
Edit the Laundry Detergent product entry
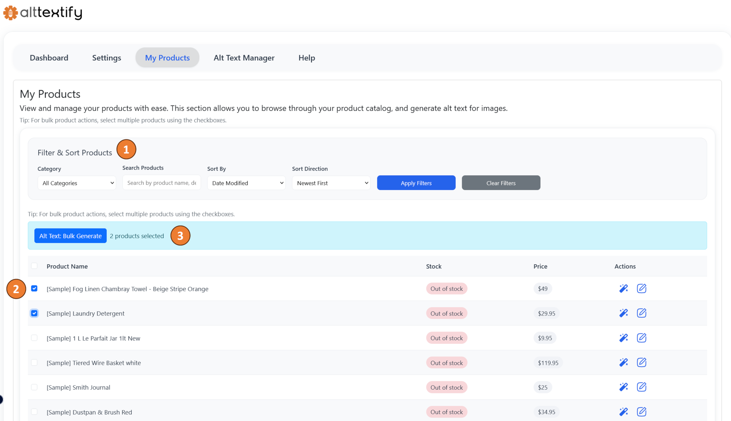pos(642,313)
